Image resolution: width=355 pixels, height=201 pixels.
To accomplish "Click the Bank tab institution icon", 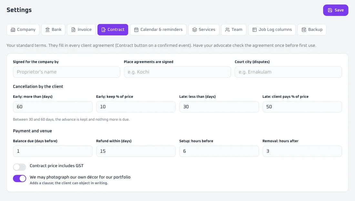I will click(47, 30).
